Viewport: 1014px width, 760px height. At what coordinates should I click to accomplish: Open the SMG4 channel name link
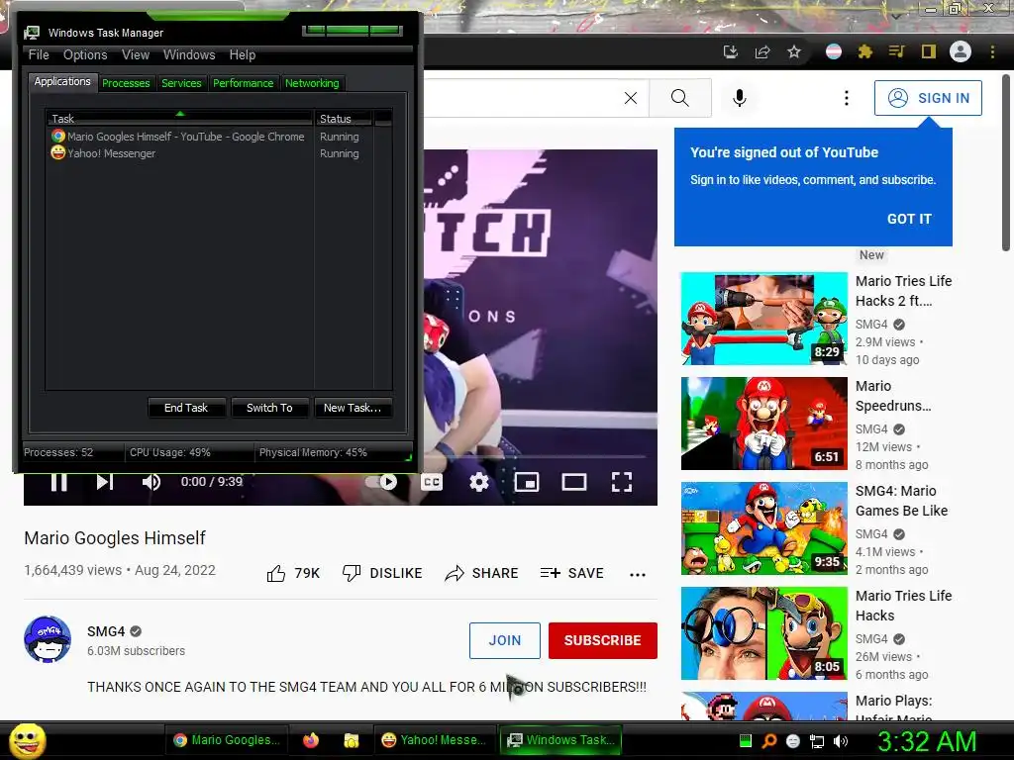coord(106,631)
